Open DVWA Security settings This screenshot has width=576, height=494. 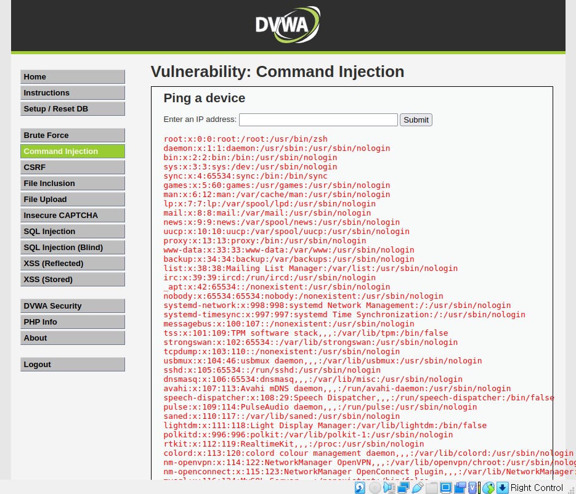point(73,306)
